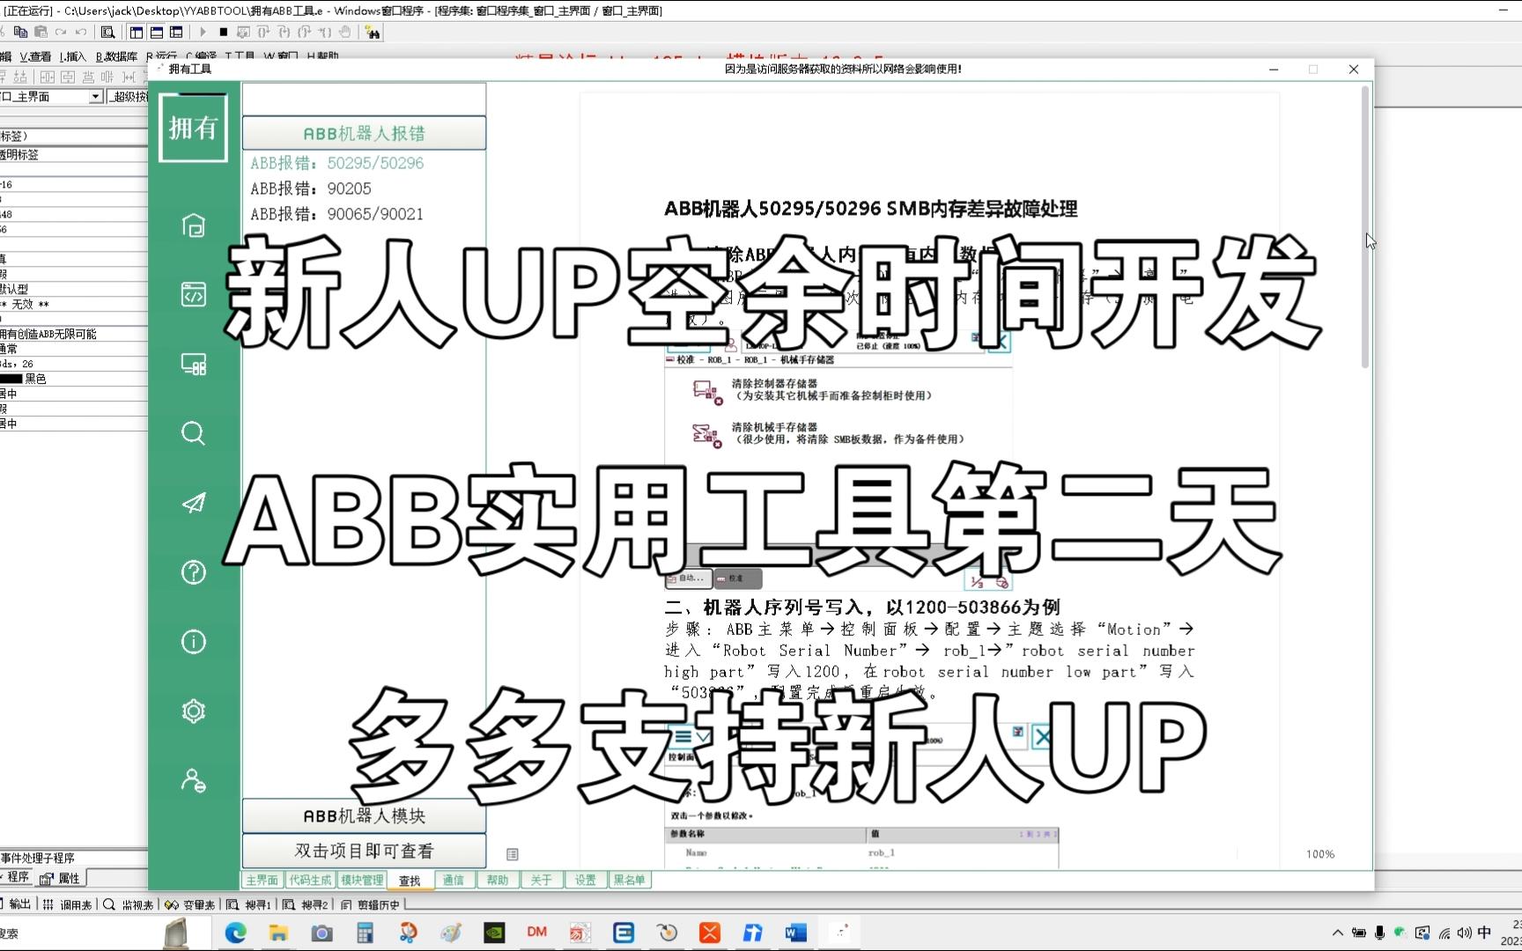Click the paste icon in IDE toolbar
Screen dimensions: 1522x951
click(41, 32)
